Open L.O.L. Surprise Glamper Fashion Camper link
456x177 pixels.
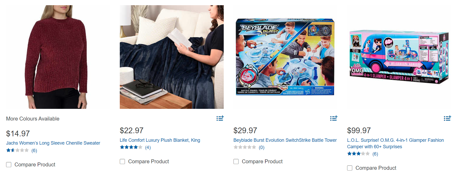395,143
